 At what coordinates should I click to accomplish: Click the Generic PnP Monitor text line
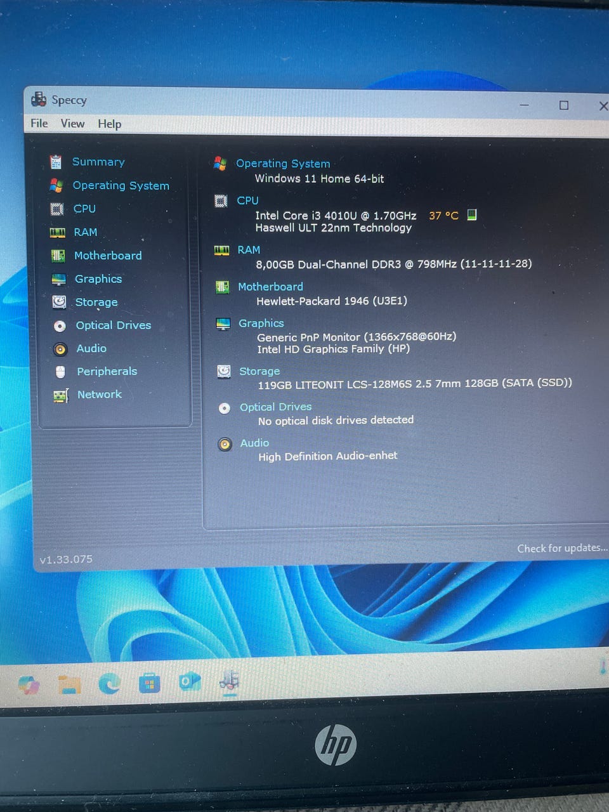[x=357, y=337]
